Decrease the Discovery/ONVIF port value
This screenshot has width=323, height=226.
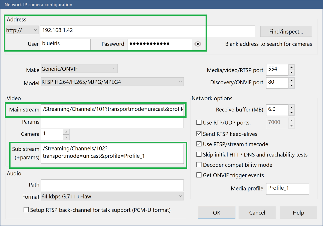[291, 86]
